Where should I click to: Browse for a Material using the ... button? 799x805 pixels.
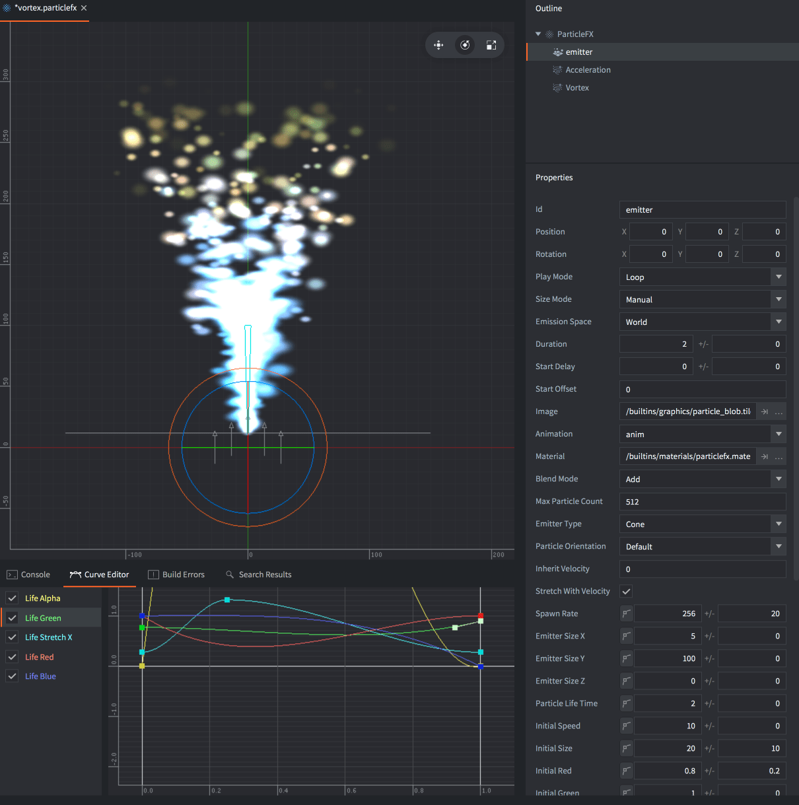(780, 456)
